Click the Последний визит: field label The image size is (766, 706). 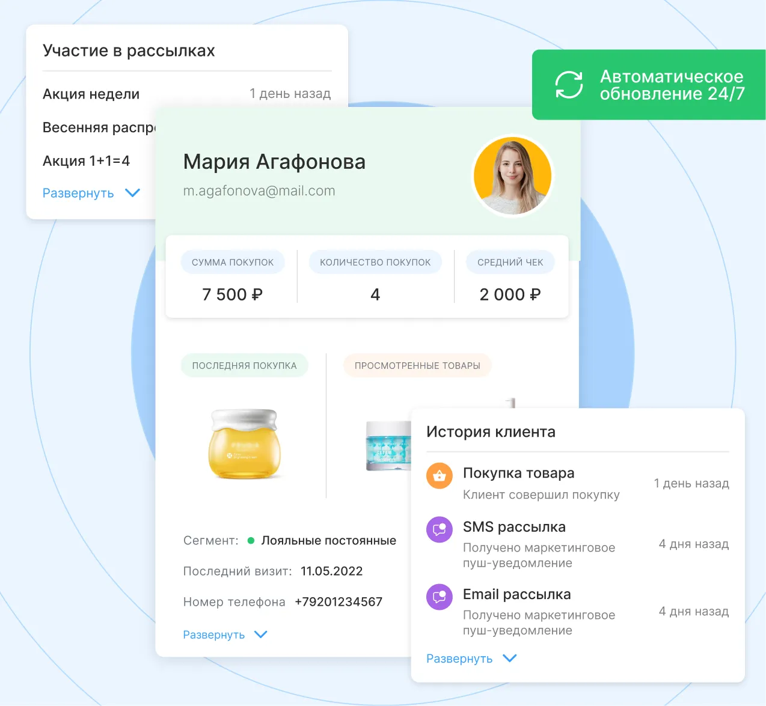point(237,571)
